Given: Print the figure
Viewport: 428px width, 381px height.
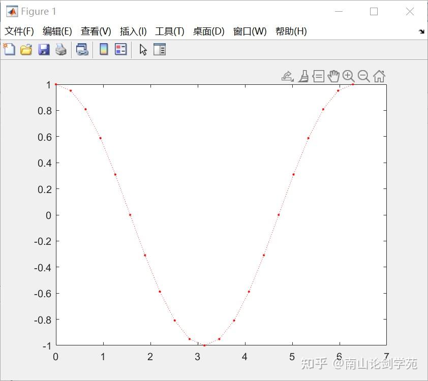Looking at the screenshot, I should coord(60,49).
